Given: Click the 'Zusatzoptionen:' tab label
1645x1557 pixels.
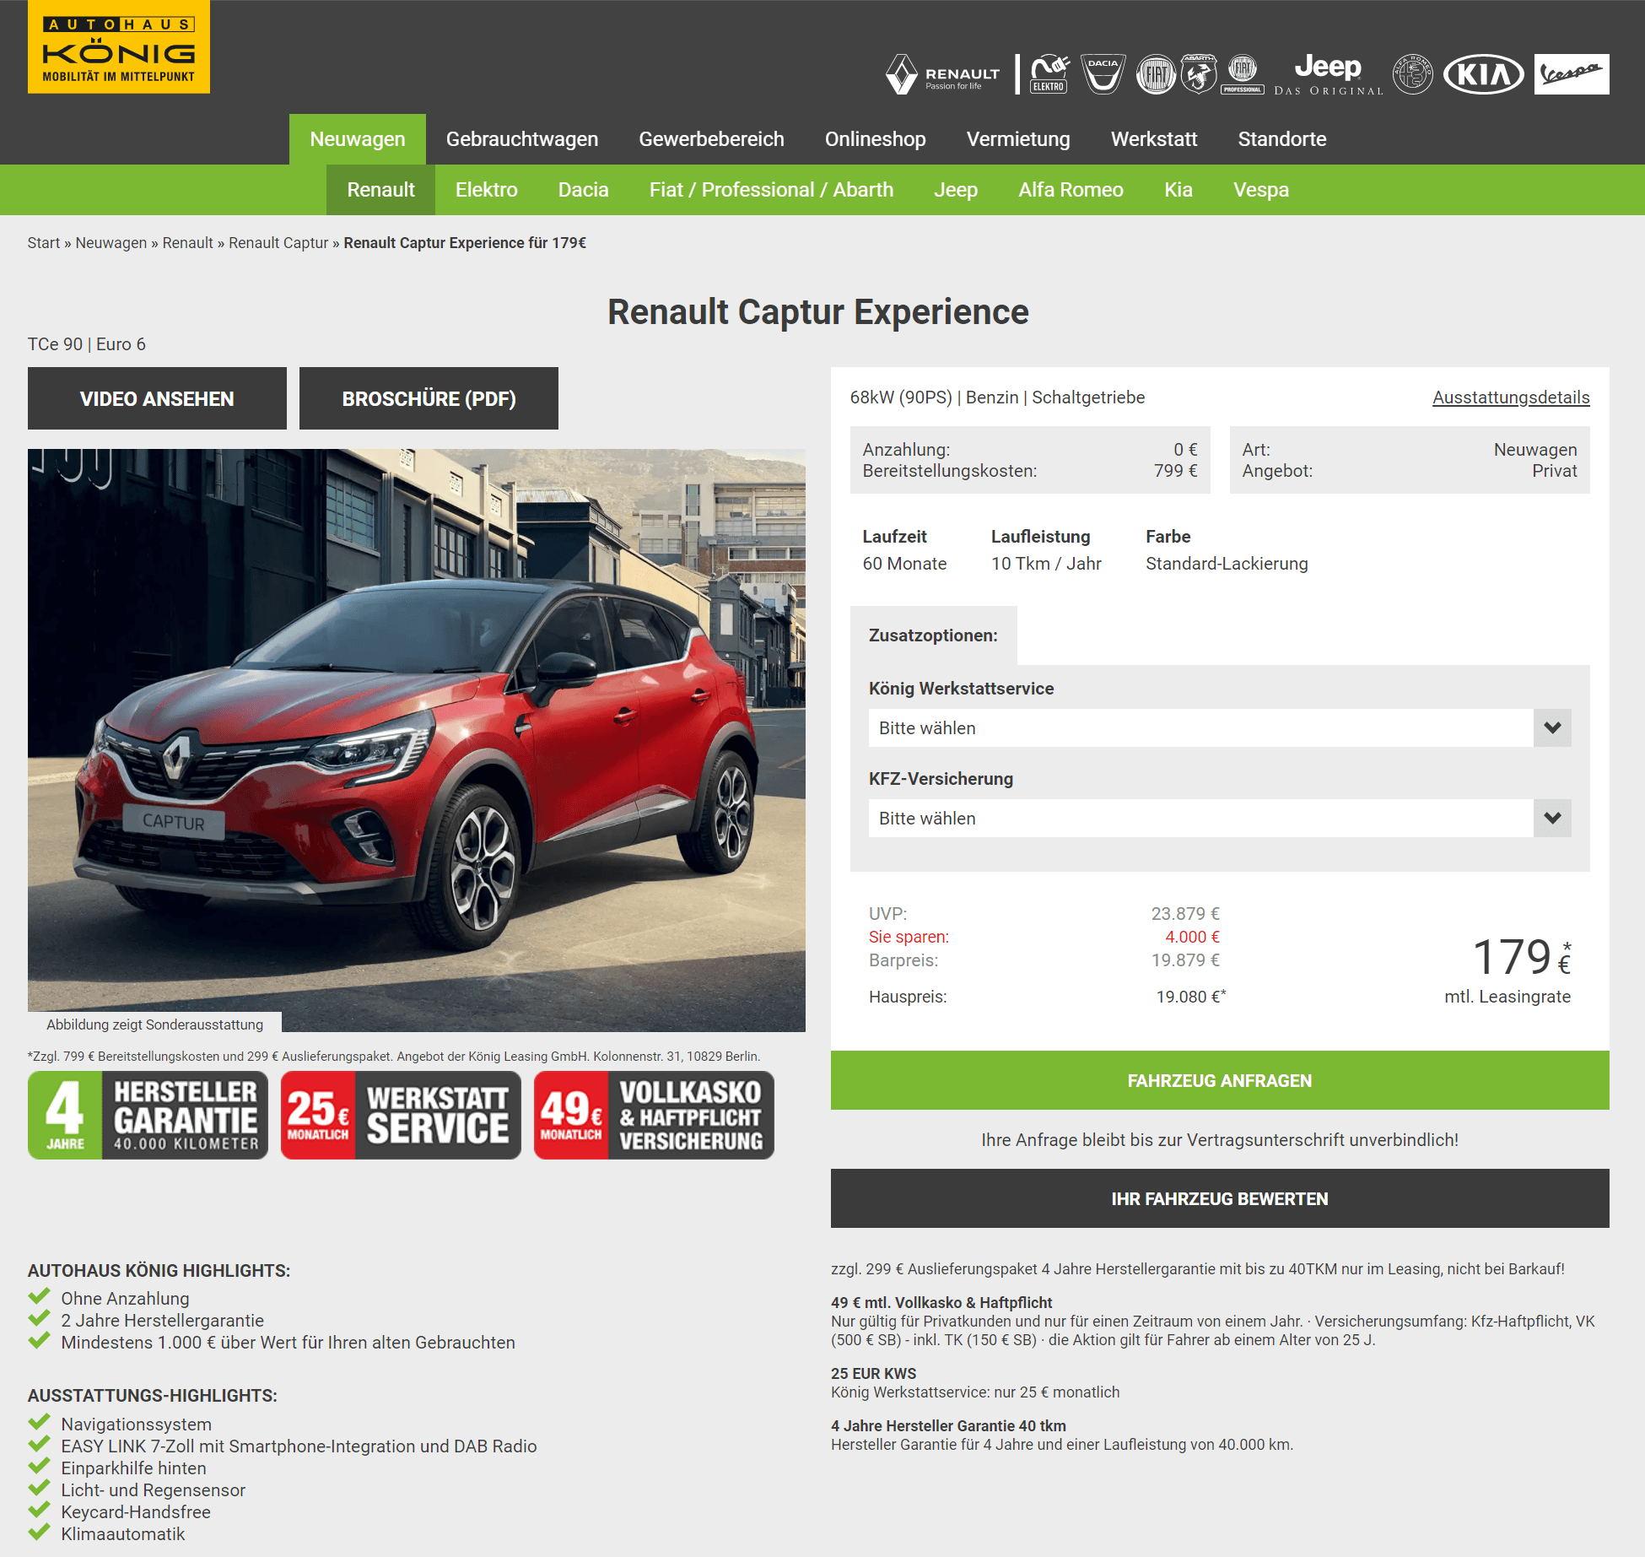Looking at the screenshot, I should click(x=933, y=635).
